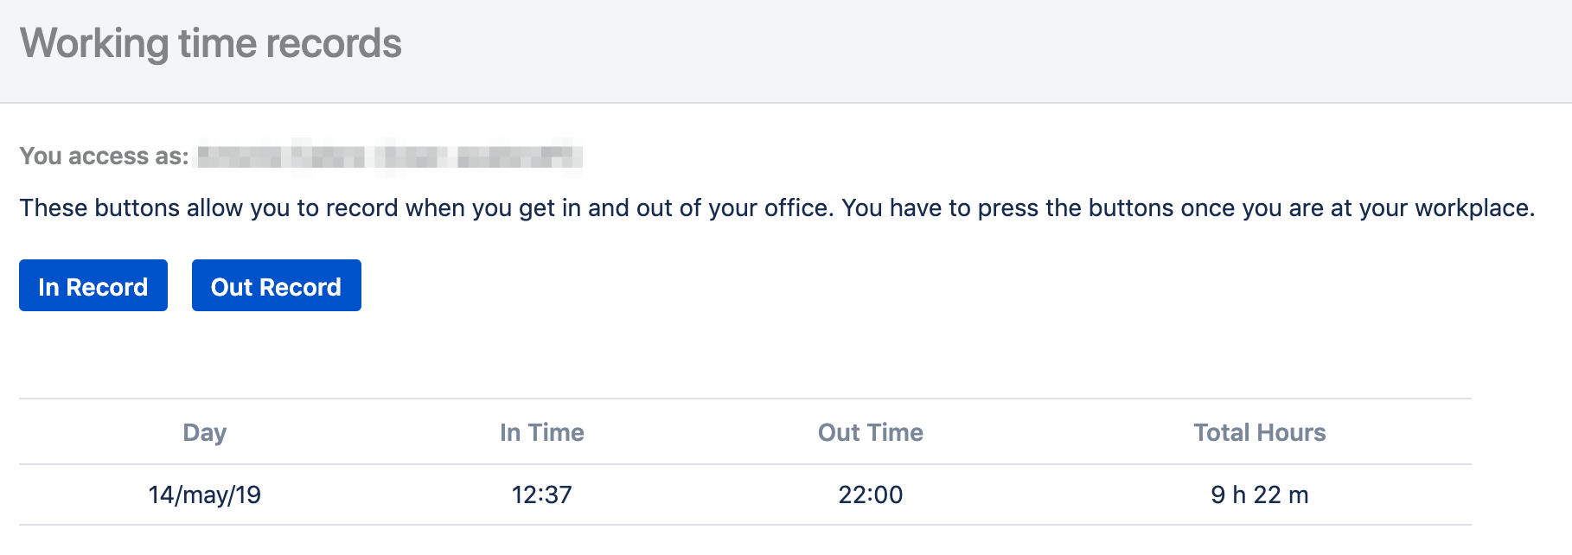Screen dimensions: 1572x555
Task: Click the 22:00 out time value
Action: point(871,494)
